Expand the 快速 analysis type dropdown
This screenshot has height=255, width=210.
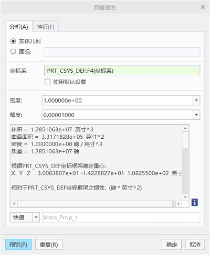[x=36, y=217]
